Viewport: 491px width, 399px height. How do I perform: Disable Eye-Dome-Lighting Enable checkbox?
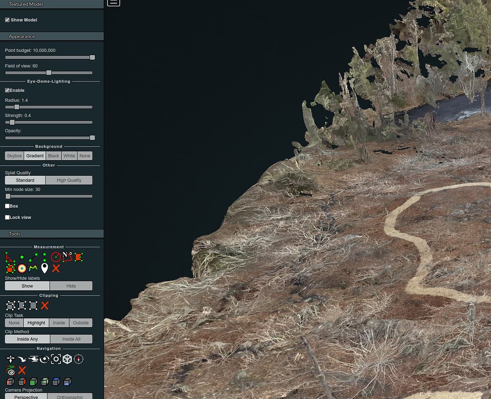(x=7, y=91)
